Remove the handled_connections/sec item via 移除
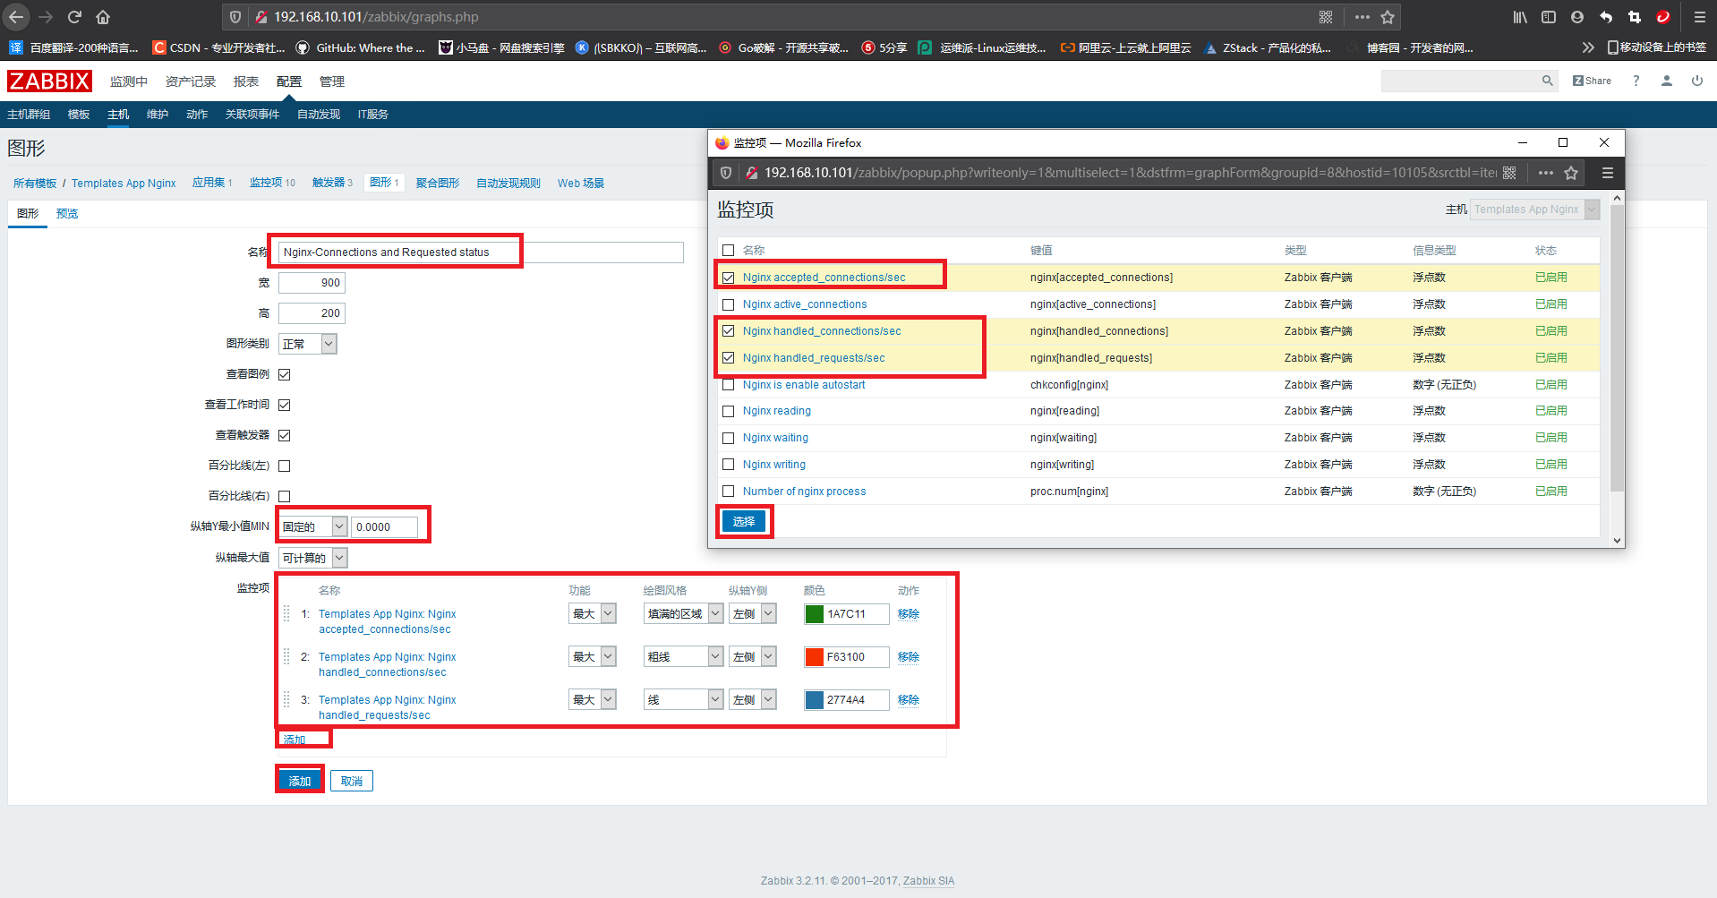Screen dimensions: 1717x898 click(909, 656)
